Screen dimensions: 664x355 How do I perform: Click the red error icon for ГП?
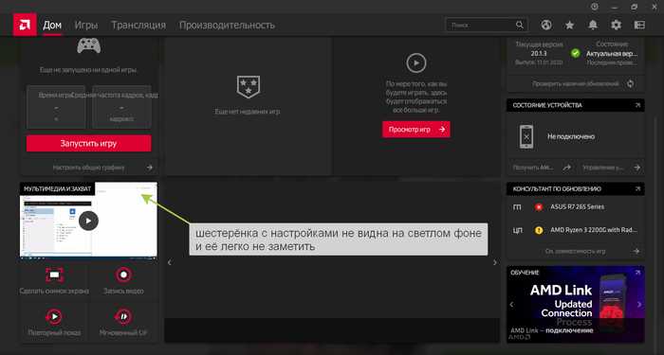pyautogui.click(x=539, y=207)
